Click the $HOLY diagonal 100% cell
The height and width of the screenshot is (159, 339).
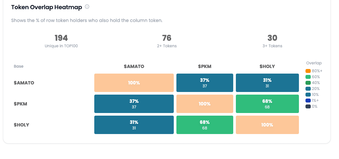pyautogui.click(x=267, y=125)
